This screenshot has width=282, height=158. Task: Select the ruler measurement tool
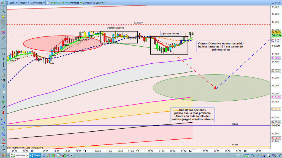tap(3, 27)
